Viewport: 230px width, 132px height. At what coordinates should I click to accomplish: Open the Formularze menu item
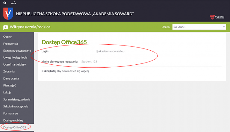coord(10,113)
